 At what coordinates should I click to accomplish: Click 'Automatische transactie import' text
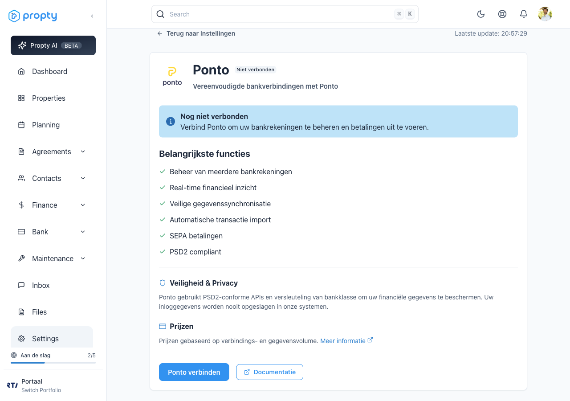220,220
